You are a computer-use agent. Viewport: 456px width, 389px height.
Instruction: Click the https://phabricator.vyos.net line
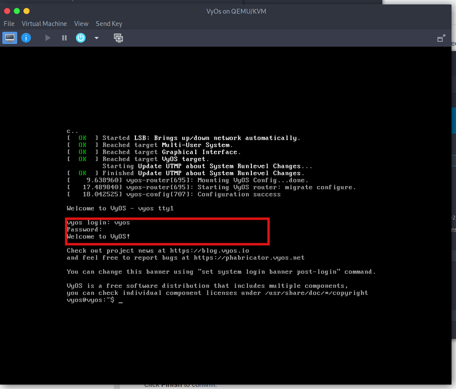pos(186,258)
